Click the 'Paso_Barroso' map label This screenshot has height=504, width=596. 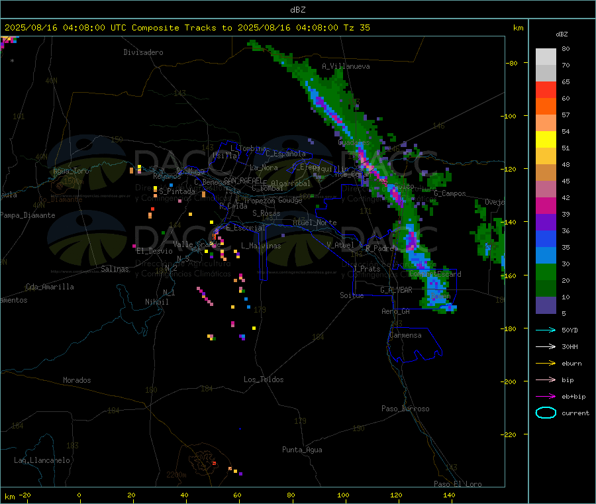coord(405,409)
